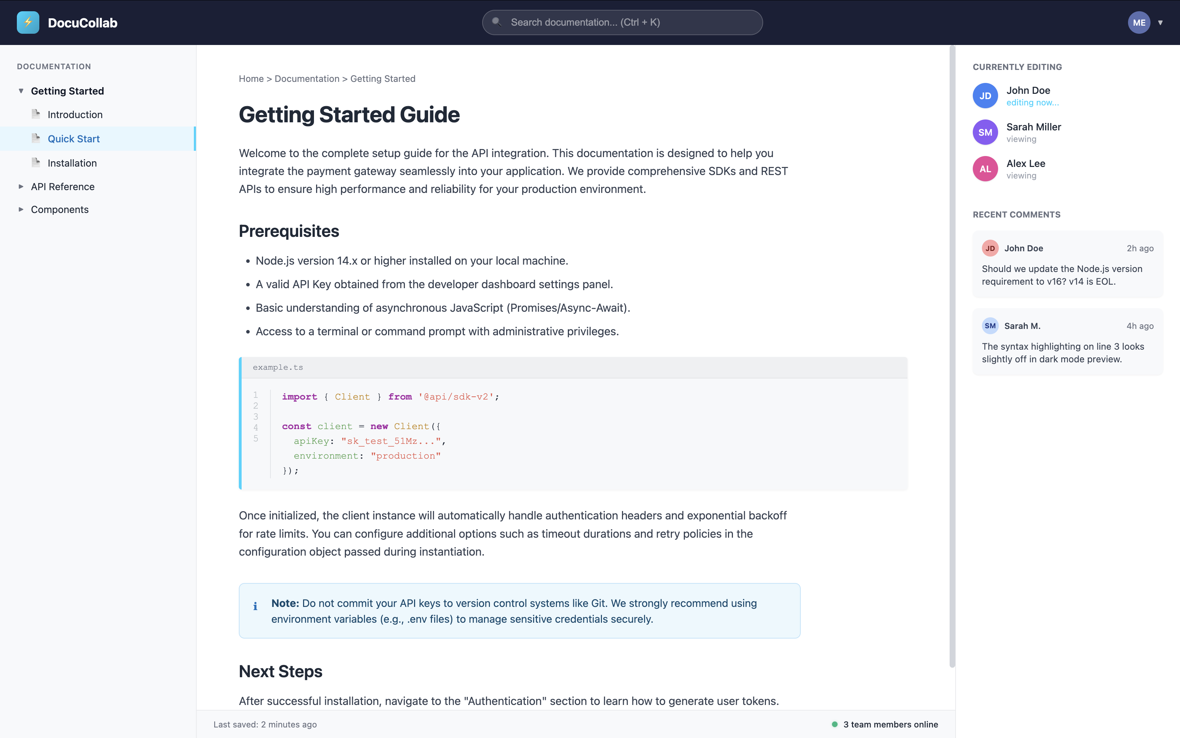Click the Installation page file icon
1180x738 pixels.
pyautogui.click(x=35, y=162)
